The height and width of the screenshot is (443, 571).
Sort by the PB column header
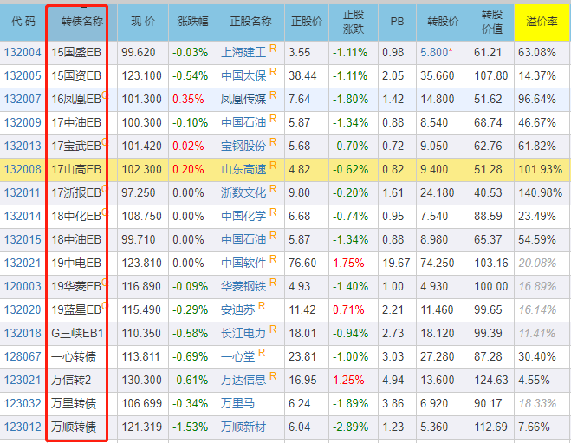pyautogui.click(x=398, y=22)
